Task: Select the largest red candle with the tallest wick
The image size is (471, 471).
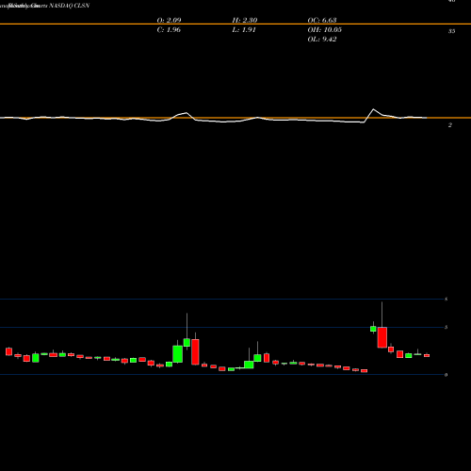Action: [x=382, y=337]
